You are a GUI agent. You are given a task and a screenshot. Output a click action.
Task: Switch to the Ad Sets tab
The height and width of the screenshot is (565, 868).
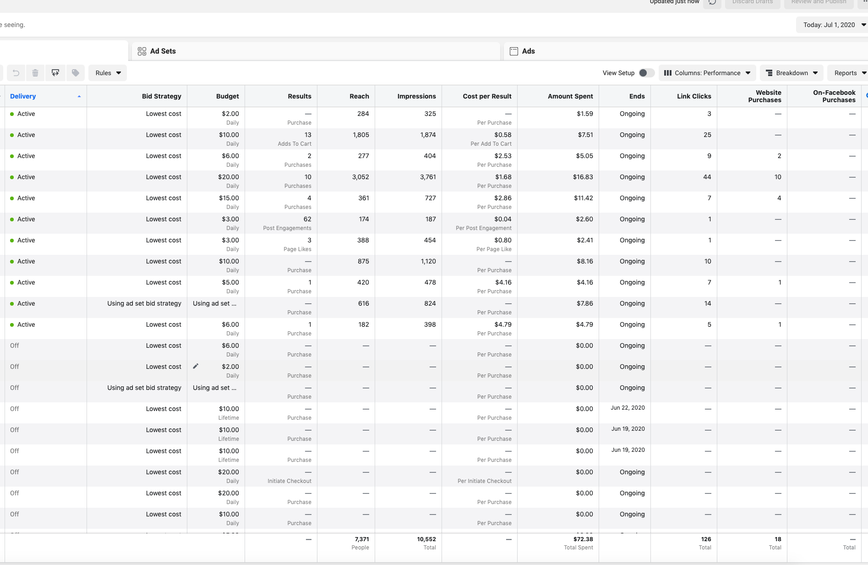316,51
